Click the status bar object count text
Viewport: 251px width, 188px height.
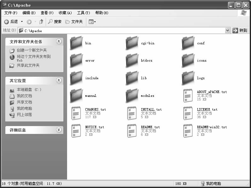coord(32,184)
